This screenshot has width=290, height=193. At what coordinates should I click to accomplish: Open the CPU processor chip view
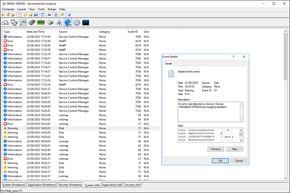32,23
